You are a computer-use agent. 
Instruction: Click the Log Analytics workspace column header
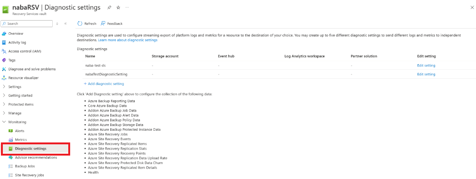click(305, 56)
